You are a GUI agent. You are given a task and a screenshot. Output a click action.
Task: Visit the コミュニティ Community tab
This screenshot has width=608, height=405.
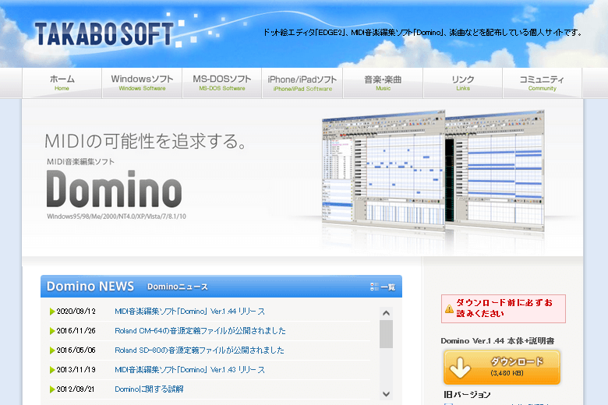(x=542, y=83)
